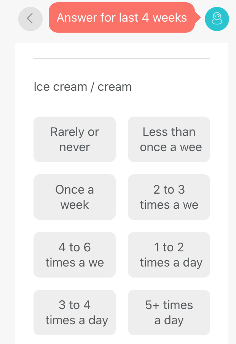Select '1 to 2 times a day'
Viewport: 236px width, 344px height.
[169, 255]
